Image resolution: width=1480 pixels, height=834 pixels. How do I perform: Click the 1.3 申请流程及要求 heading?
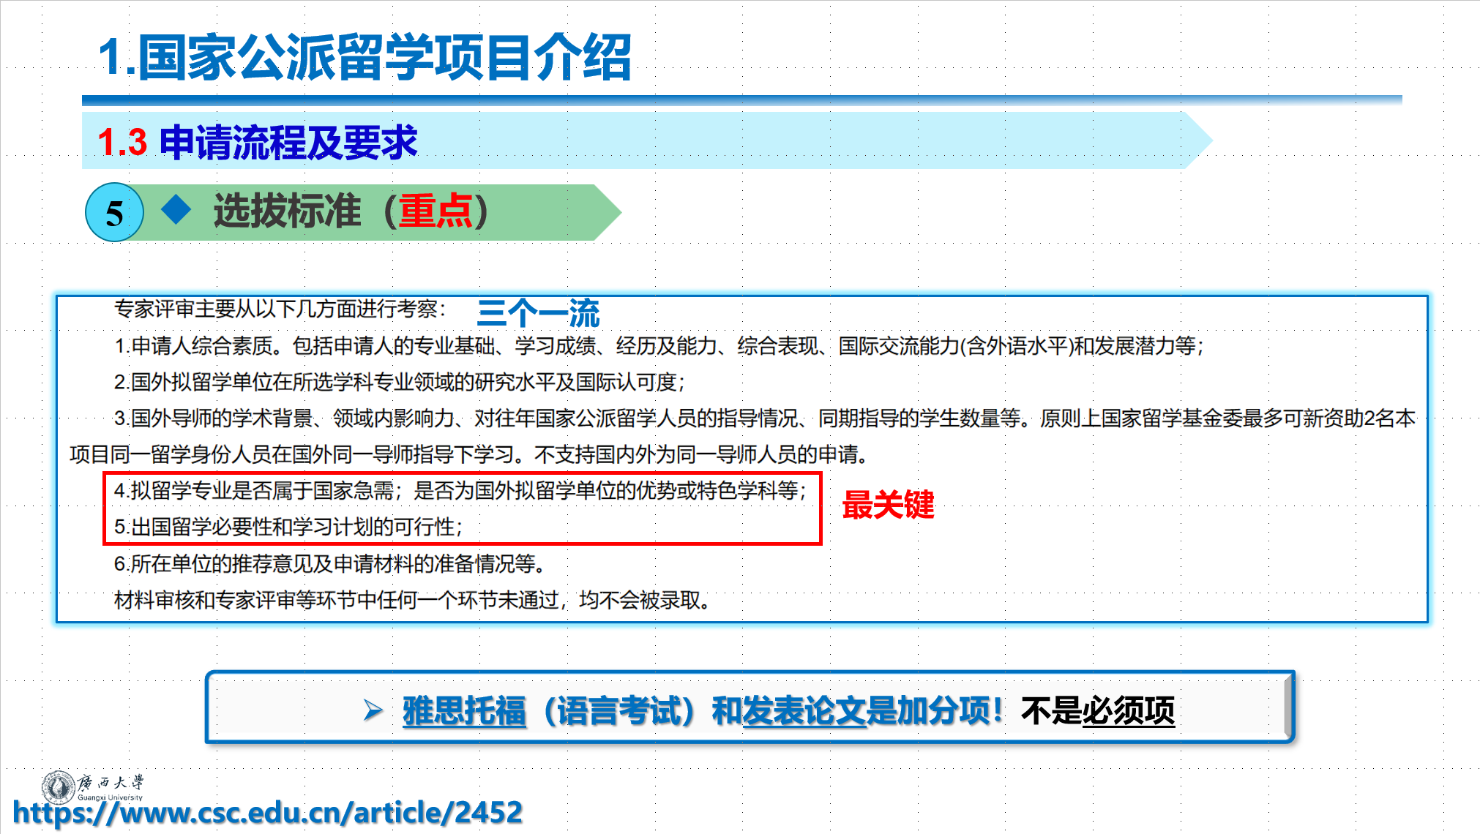[258, 142]
